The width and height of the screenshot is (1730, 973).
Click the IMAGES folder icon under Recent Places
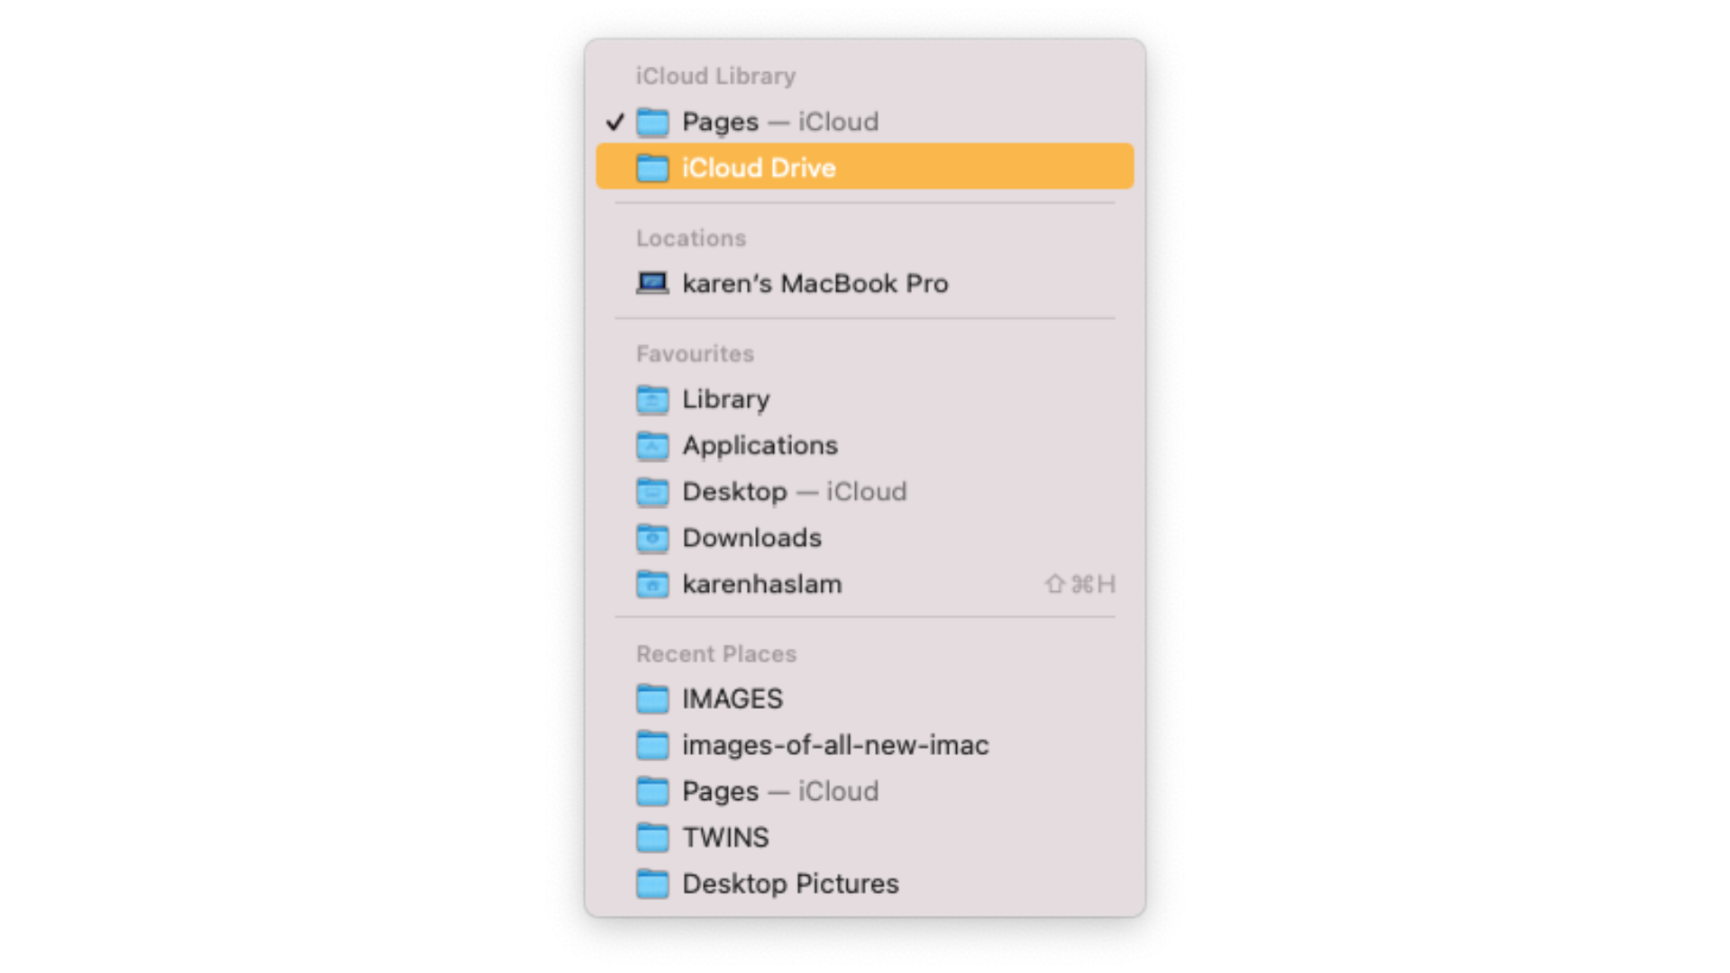653,698
